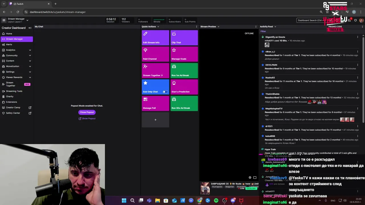Toggle the Sub Only Chat switch

165,92
